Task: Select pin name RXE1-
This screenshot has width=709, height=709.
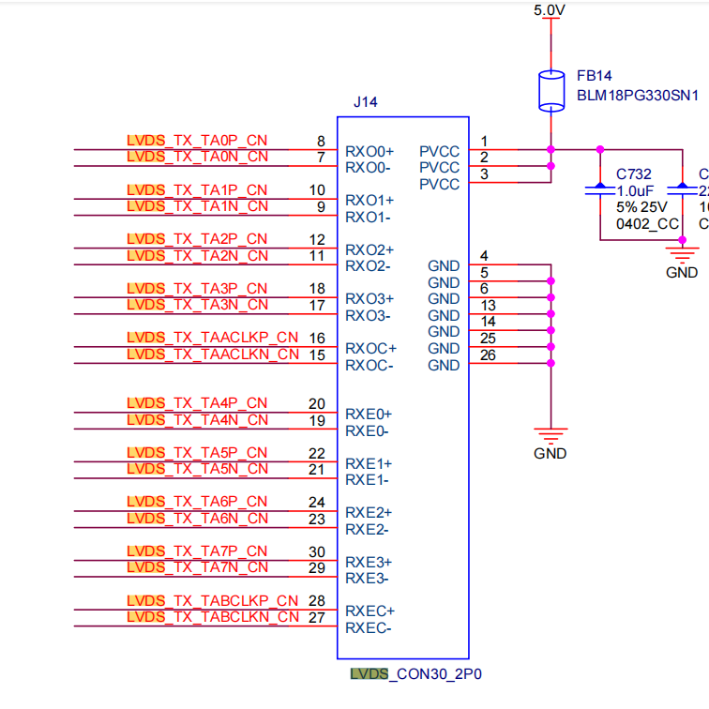Action: click(x=367, y=480)
